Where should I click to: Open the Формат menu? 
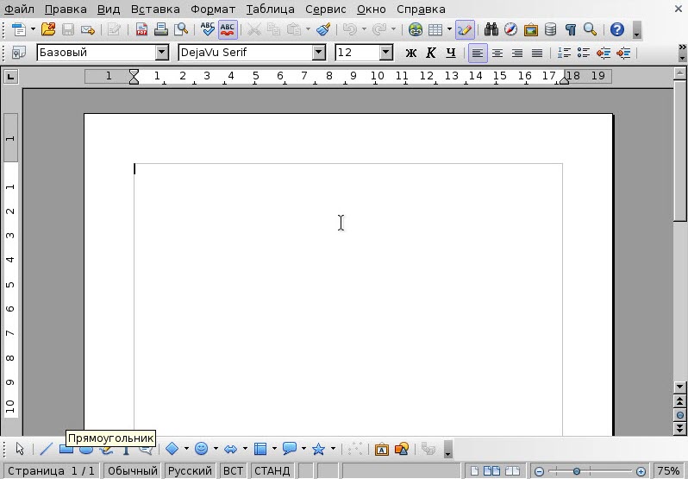(x=213, y=9)
